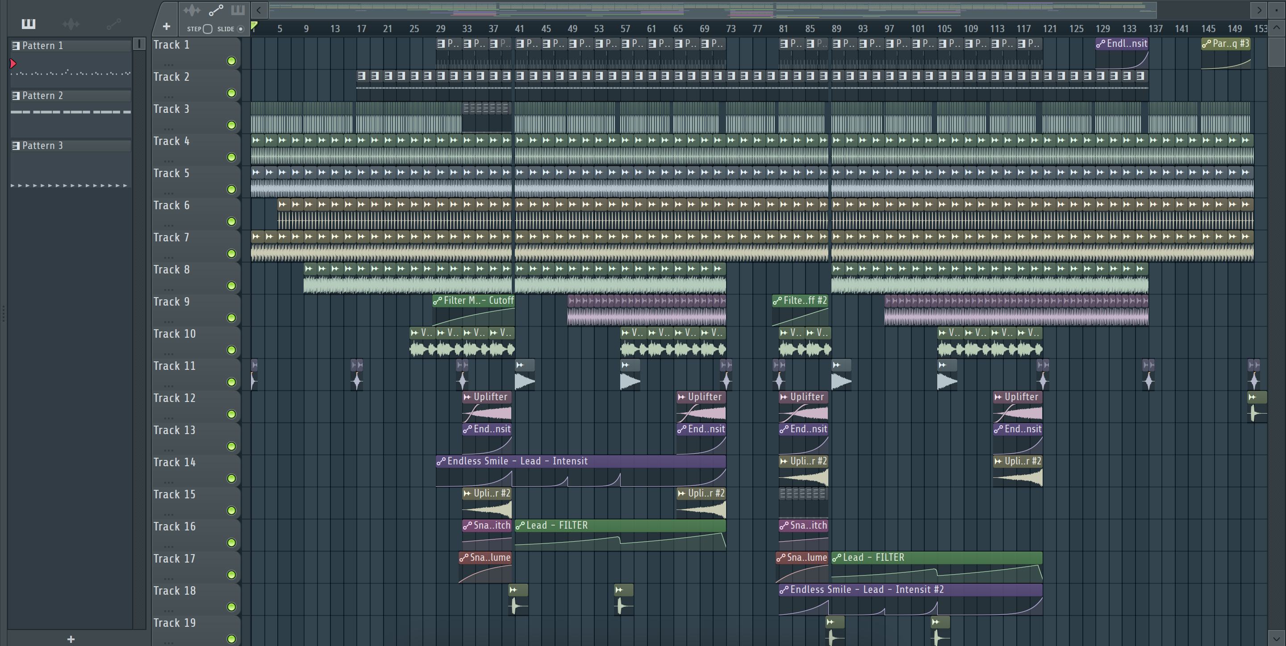Click bar 129 on timeline ruler

pyautogui.click(x=1103, y=29)
